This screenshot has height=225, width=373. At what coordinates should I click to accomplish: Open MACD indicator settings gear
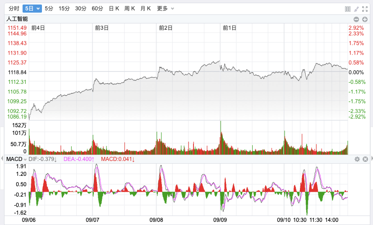point(357,159)
